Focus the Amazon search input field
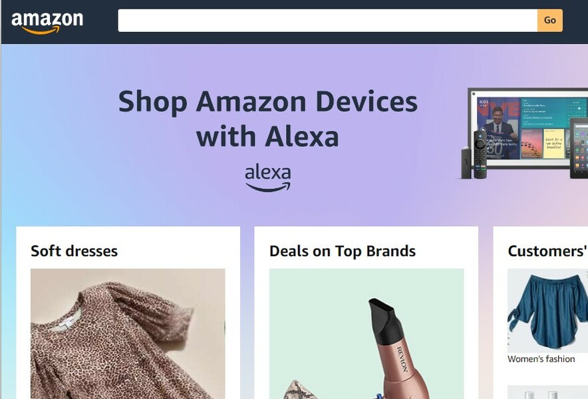Viewport: 588px width, 399px height. 327,20
